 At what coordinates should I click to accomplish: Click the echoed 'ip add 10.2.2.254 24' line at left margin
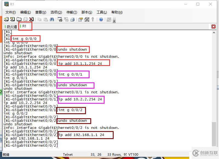[25, 103]
